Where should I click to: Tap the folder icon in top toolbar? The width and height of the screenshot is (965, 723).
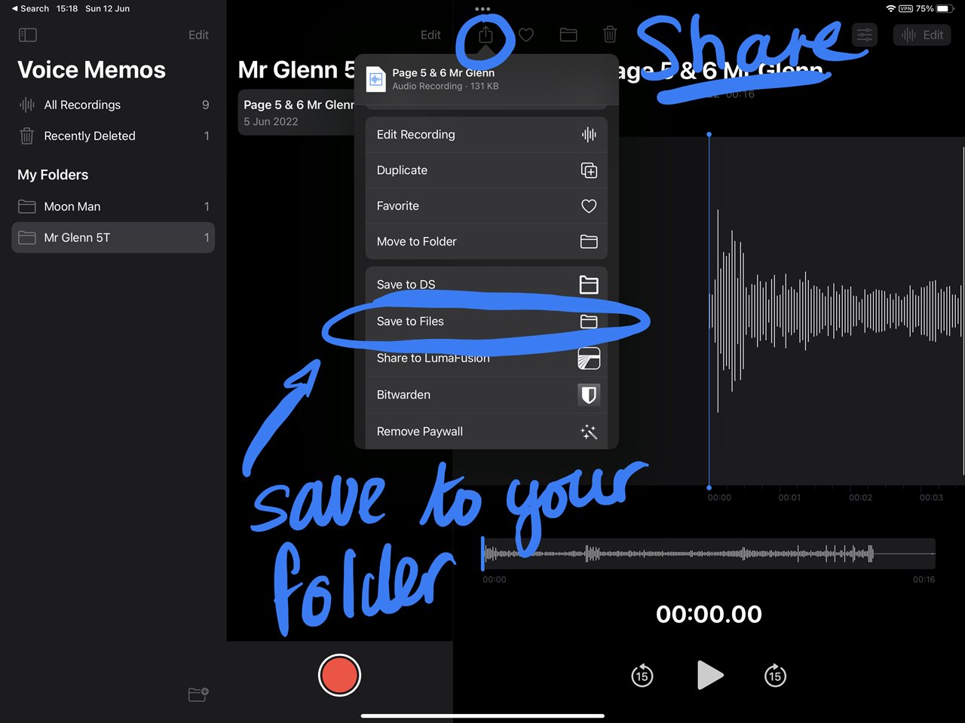tap(568, 35)
